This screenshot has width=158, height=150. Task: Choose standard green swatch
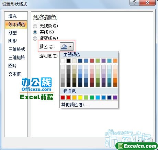(92, 97)
